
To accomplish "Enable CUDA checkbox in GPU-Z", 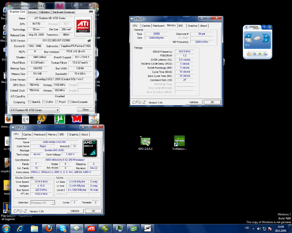I will [44, 102].
